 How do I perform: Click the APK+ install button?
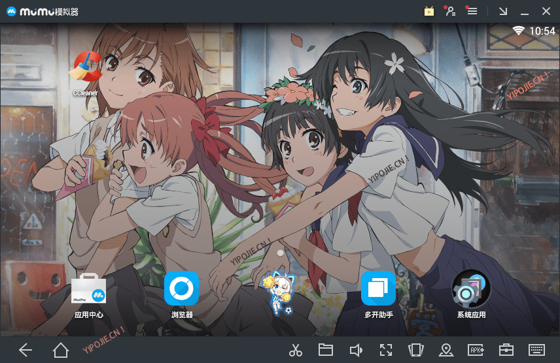[476, 351]
